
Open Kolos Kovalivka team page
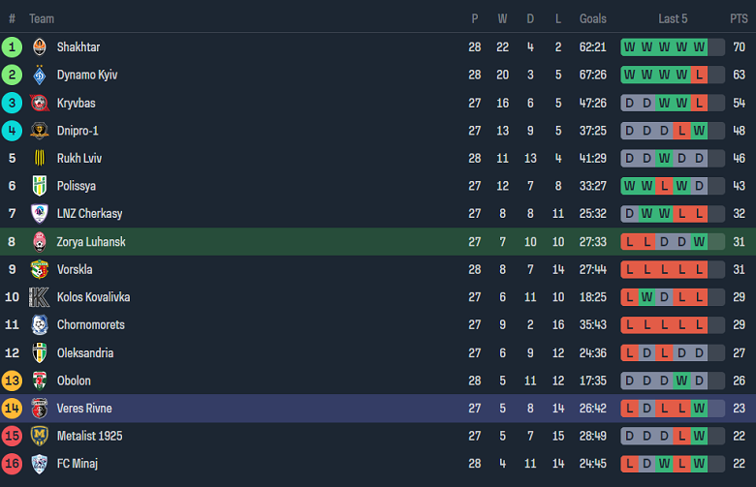click(x=93, y=297)
